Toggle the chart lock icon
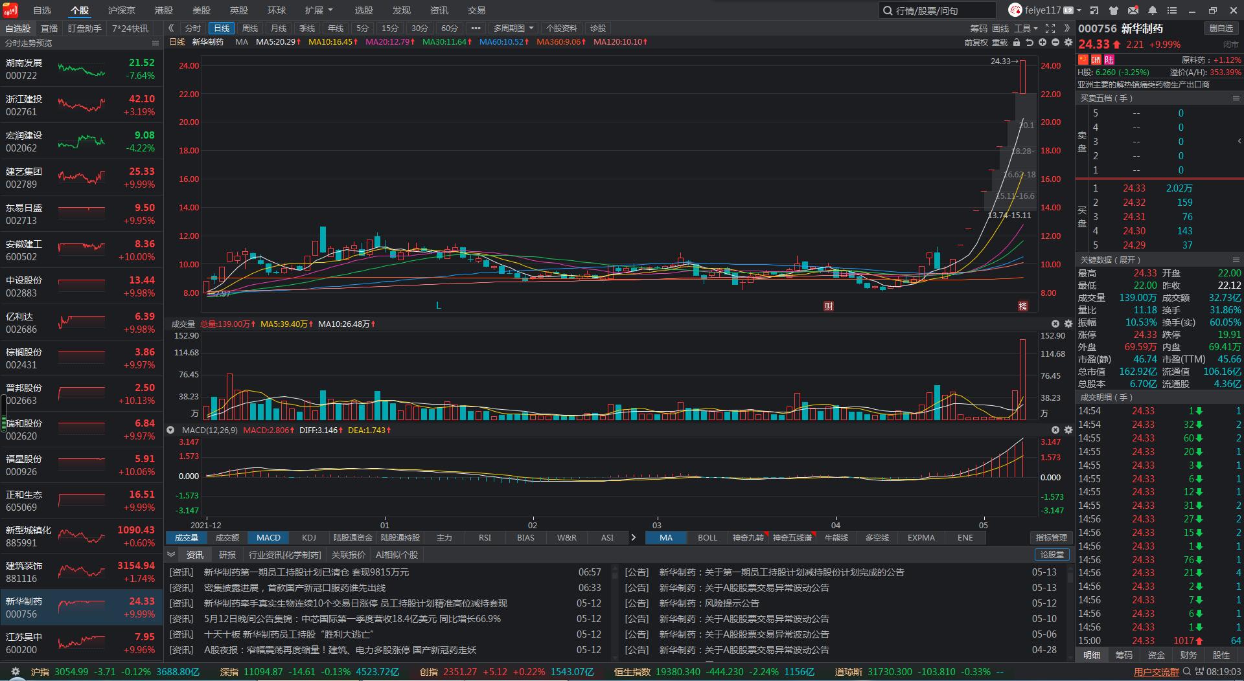The width and height of the screenshot is (1244, 681). (1017, 42)
